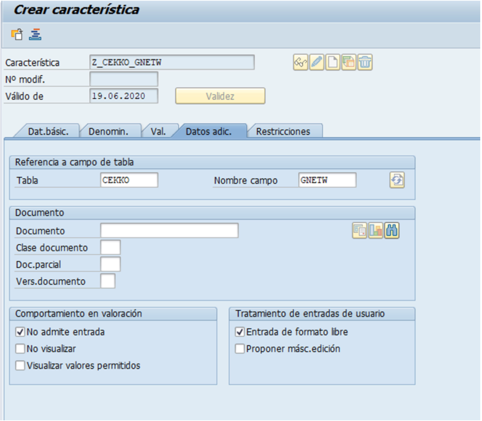482x421 pixels.
Task: Uncheck the No admite entrada checkbox
Action: click(x=20, y=332)
